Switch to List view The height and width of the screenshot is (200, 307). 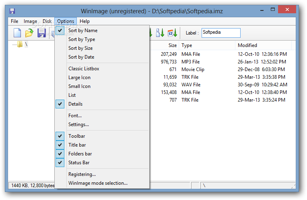pos(102,95)
